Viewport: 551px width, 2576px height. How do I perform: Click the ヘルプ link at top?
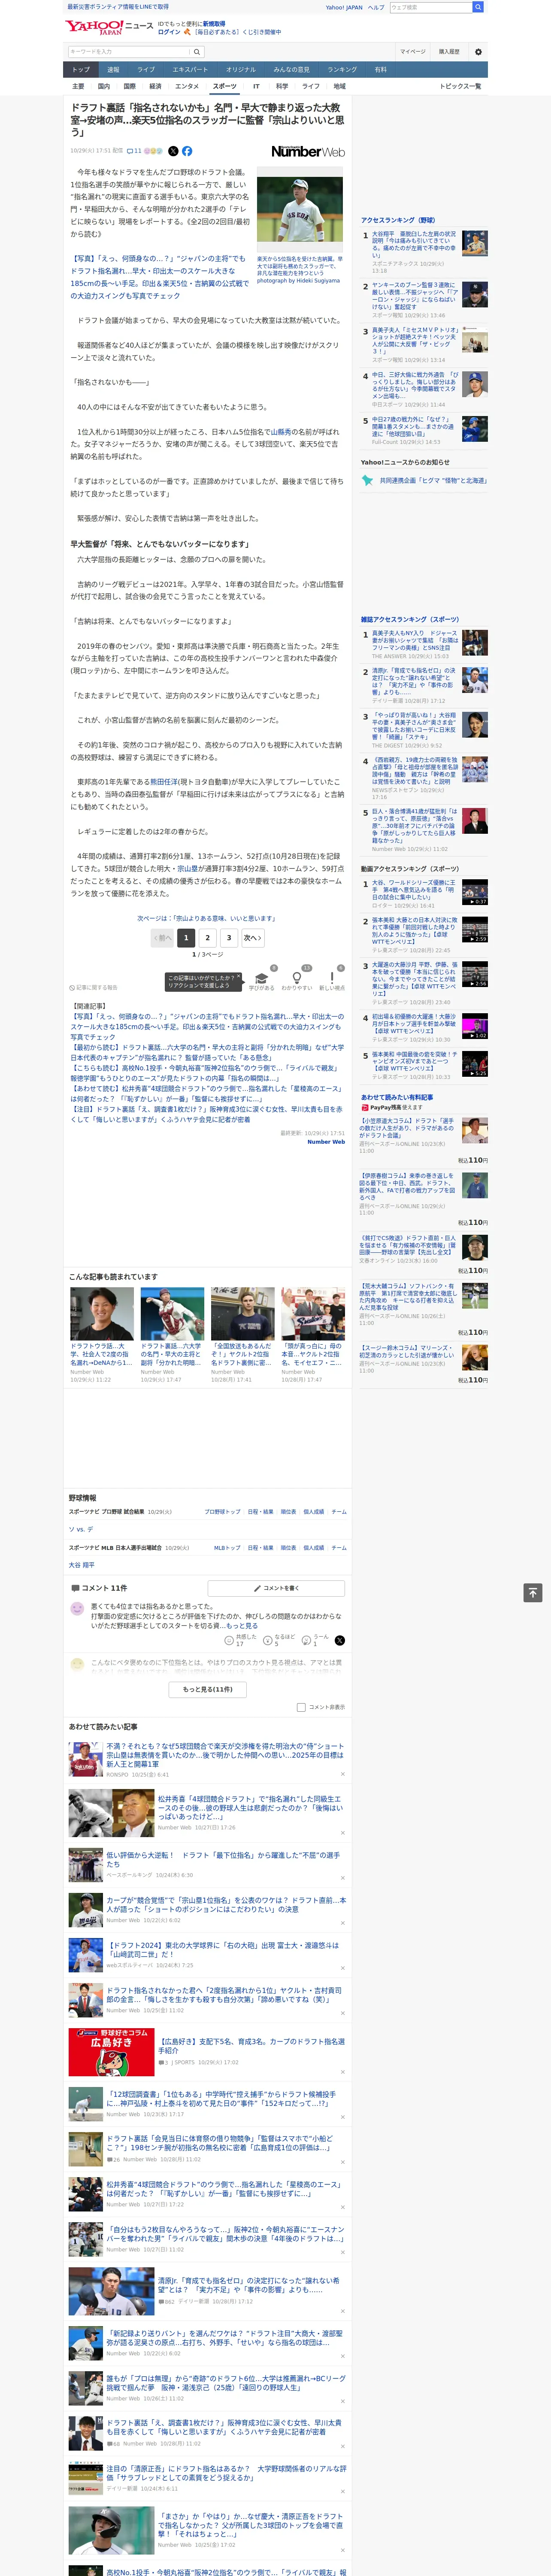(x=376, y=7)
